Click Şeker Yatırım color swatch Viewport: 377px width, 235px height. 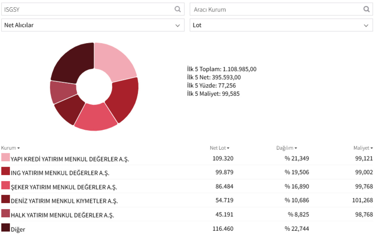tap(6, 185)
